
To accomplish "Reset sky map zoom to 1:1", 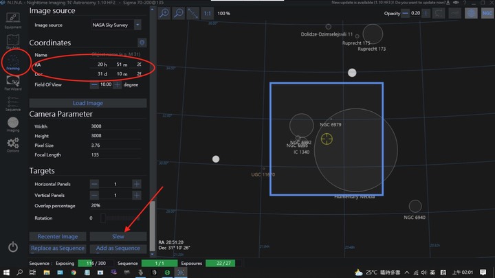I will (208, 13).
